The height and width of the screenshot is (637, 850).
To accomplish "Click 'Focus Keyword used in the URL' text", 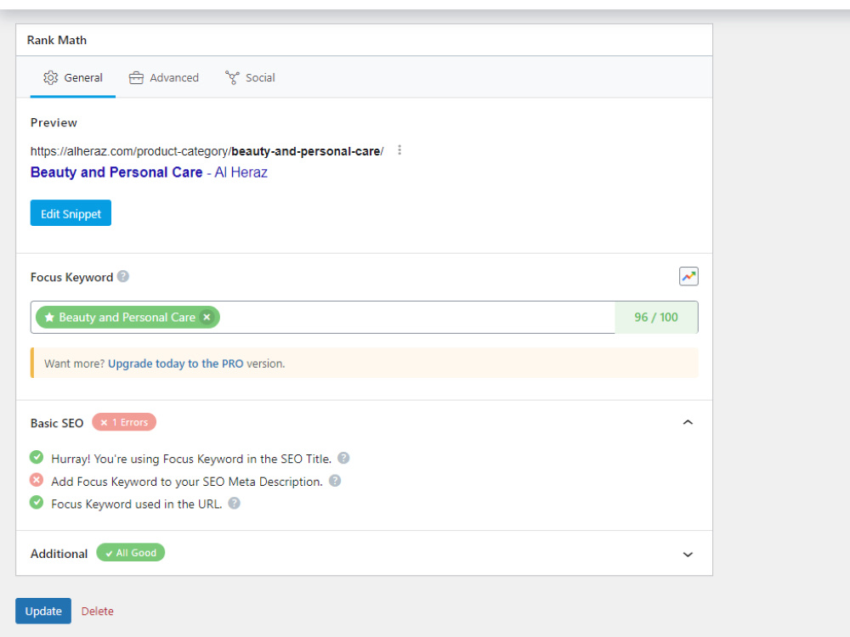I will tap(137, 505).
